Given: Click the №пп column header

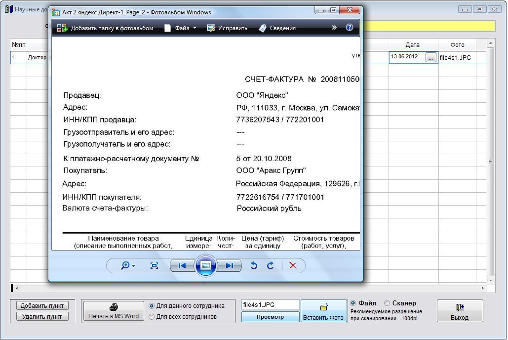Looking at the screenshot, I should (x=18, y=45).
